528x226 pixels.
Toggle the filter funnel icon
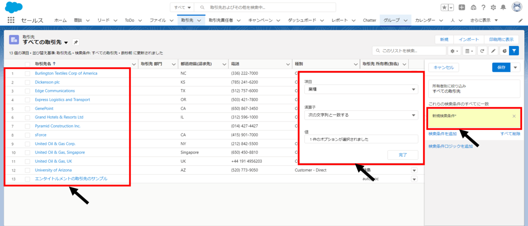[514, 51]
